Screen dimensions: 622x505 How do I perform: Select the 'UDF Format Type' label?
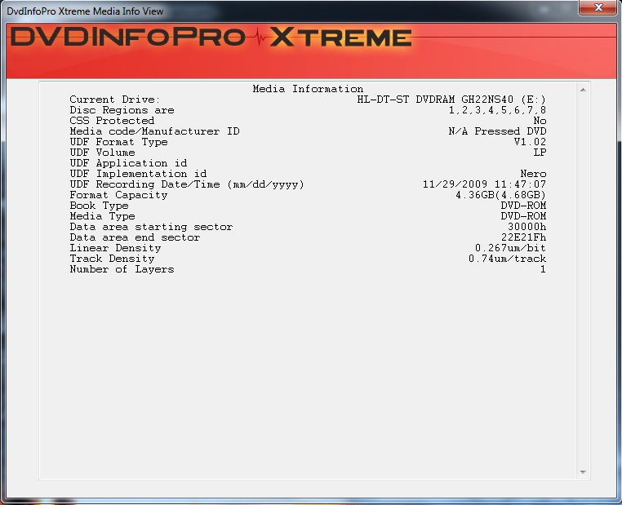click(x=118, y=142)
